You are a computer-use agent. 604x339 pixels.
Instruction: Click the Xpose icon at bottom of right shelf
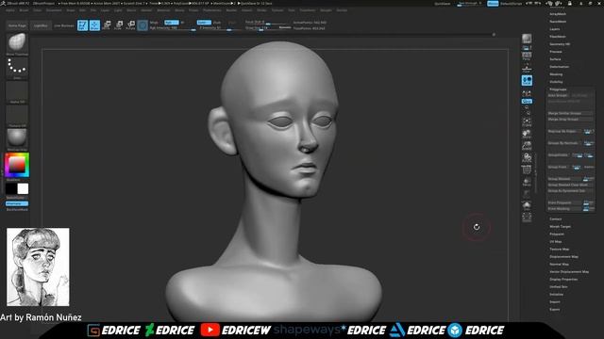pos(527,218)
